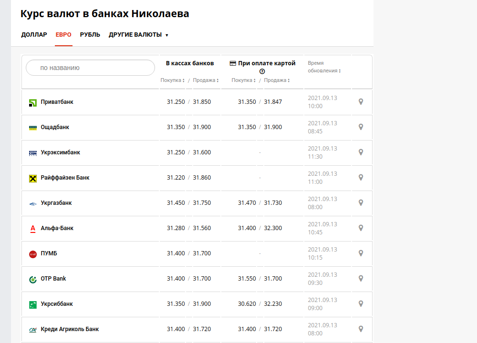Screen dimensions: 477x343
Task: Click the map pin for Укрэксимбанк
Action: (x=361, y=152)
